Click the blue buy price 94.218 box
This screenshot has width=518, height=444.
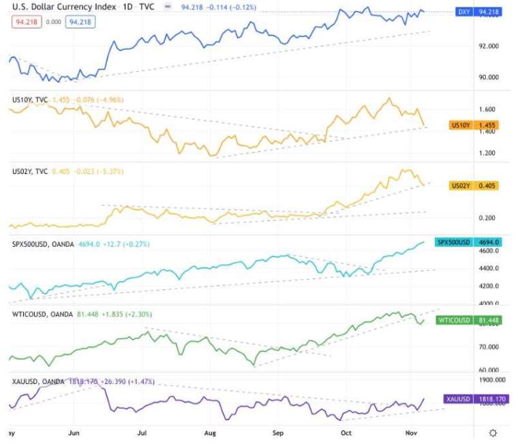pyautogui.click(x=79, y=22)
